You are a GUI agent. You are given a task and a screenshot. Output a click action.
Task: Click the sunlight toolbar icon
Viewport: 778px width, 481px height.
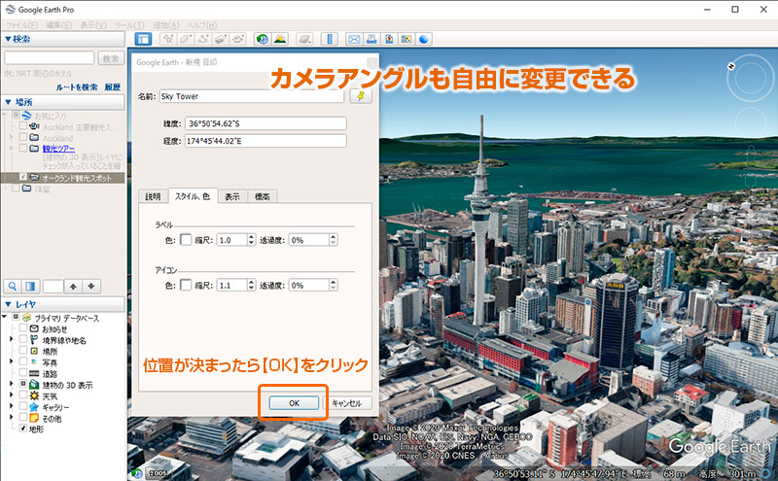tap(279, 39)
